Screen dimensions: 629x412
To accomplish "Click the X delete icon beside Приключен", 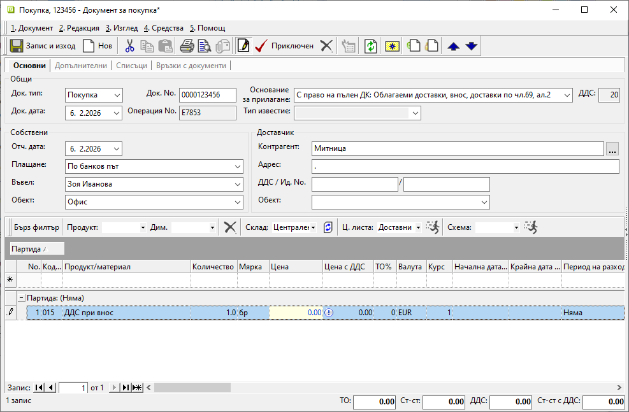I will 326,46.
